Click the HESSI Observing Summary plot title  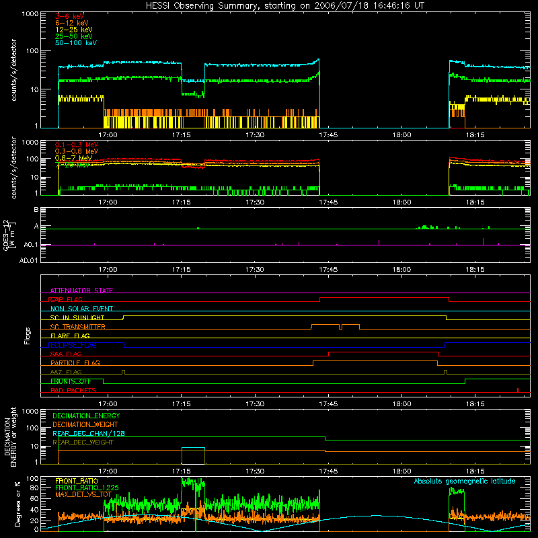coord(284,6)
